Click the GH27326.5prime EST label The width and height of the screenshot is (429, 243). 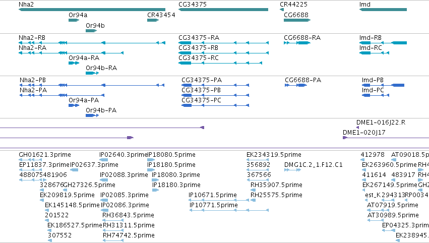(89, 185)
